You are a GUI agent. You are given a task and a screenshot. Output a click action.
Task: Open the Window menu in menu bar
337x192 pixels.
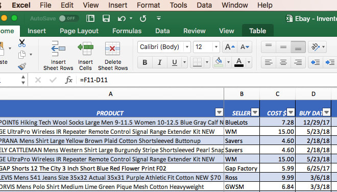pos(235,5)
